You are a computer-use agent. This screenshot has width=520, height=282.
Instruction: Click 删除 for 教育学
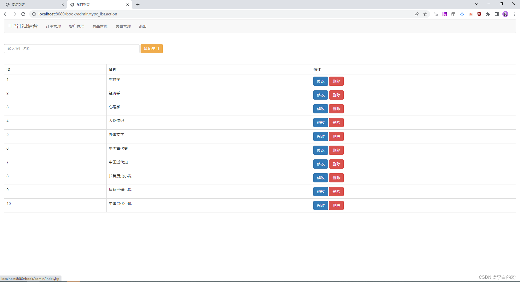point(336,81)
